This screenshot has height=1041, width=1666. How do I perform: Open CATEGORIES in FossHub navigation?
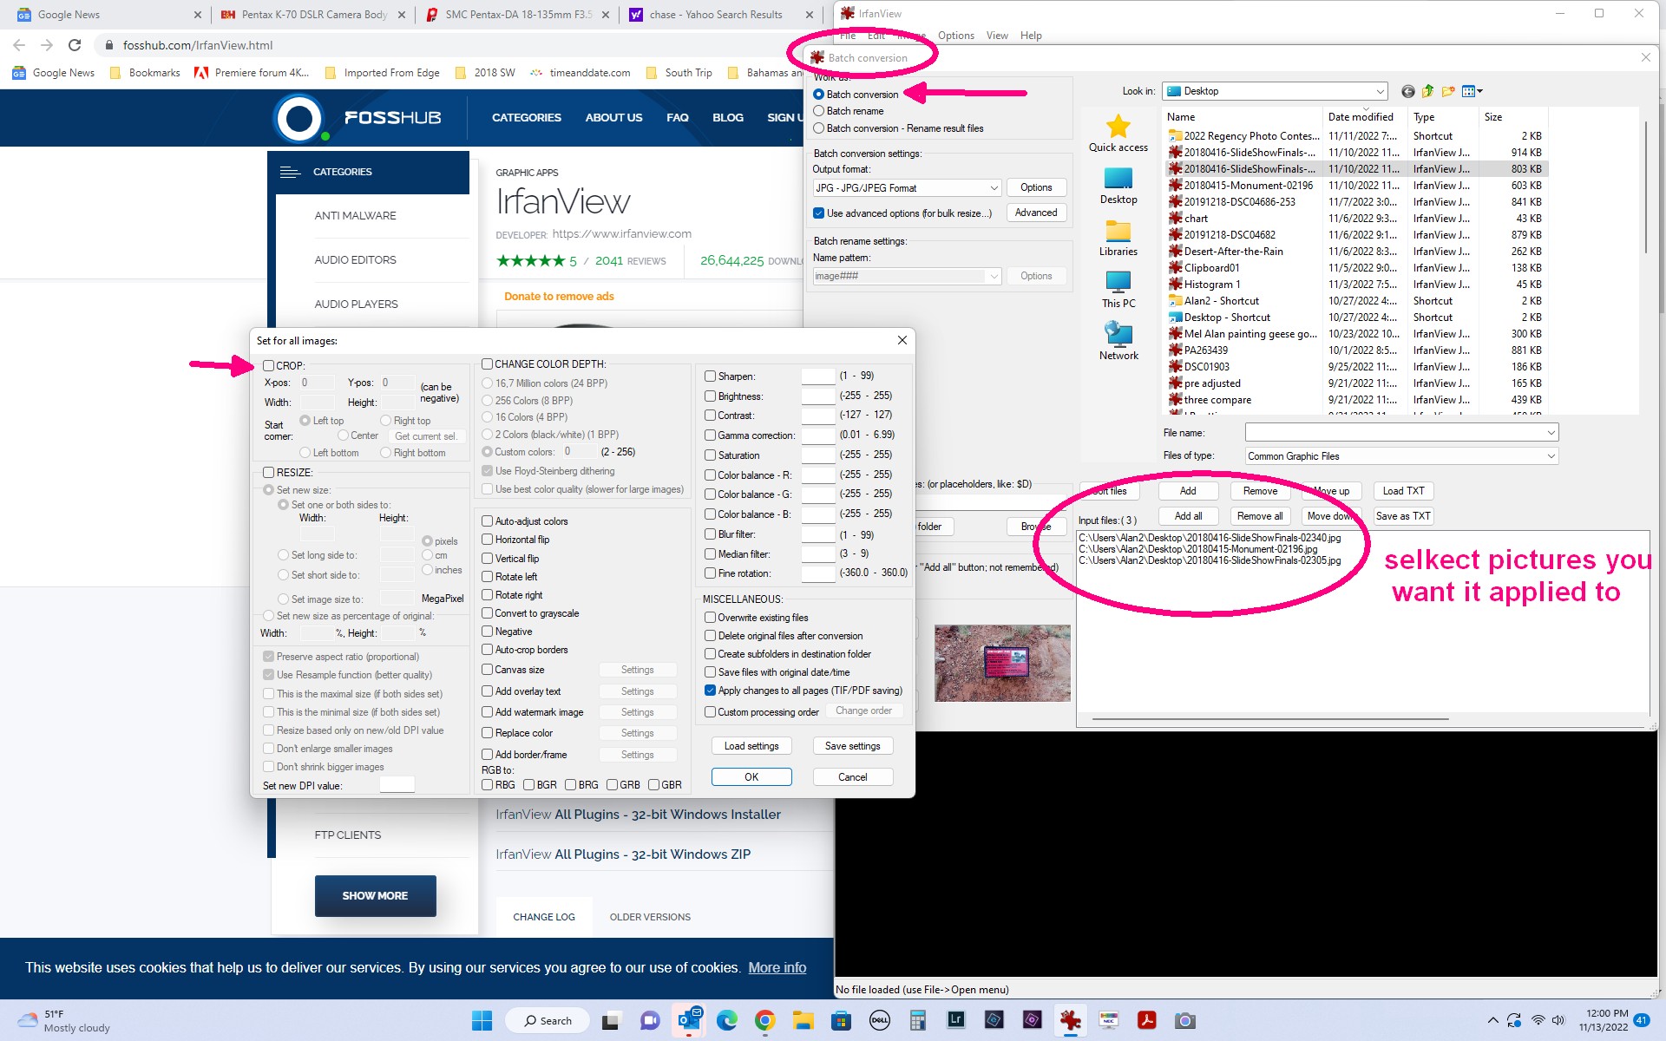526,117
